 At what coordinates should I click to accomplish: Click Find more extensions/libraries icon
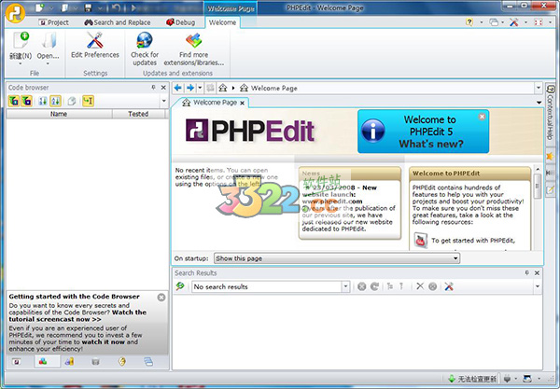point(193,40)
